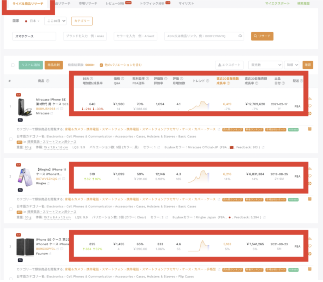Click the upload icon in ASIN search field

(x=240, y=36)
